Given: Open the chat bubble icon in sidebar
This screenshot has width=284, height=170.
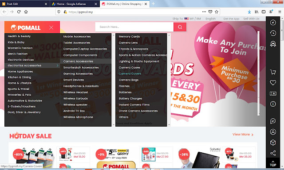Looking at the screenshot, I should (x=273, y=121).
